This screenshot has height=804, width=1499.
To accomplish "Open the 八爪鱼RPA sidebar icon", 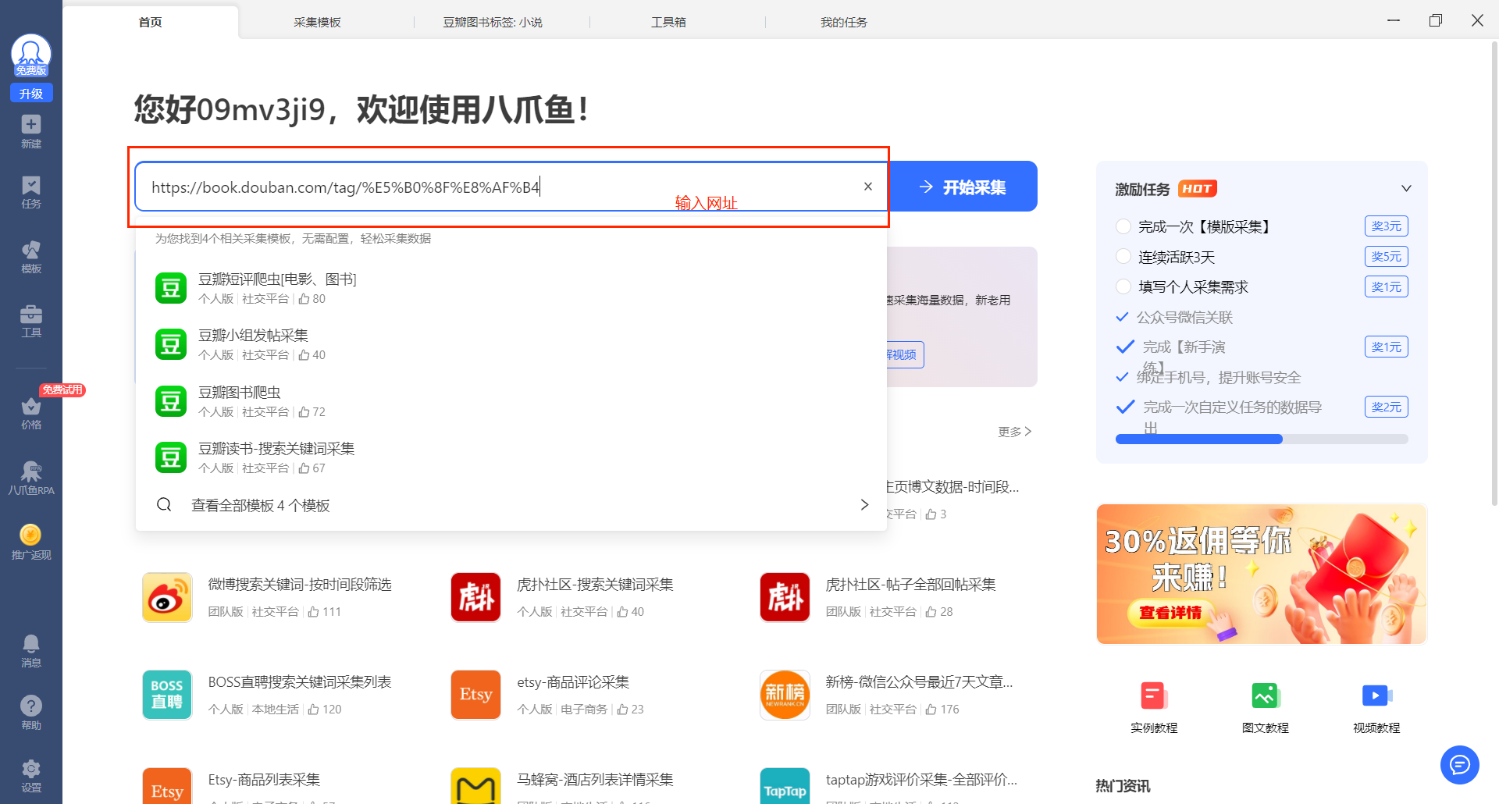I will [x=31, y=478].
